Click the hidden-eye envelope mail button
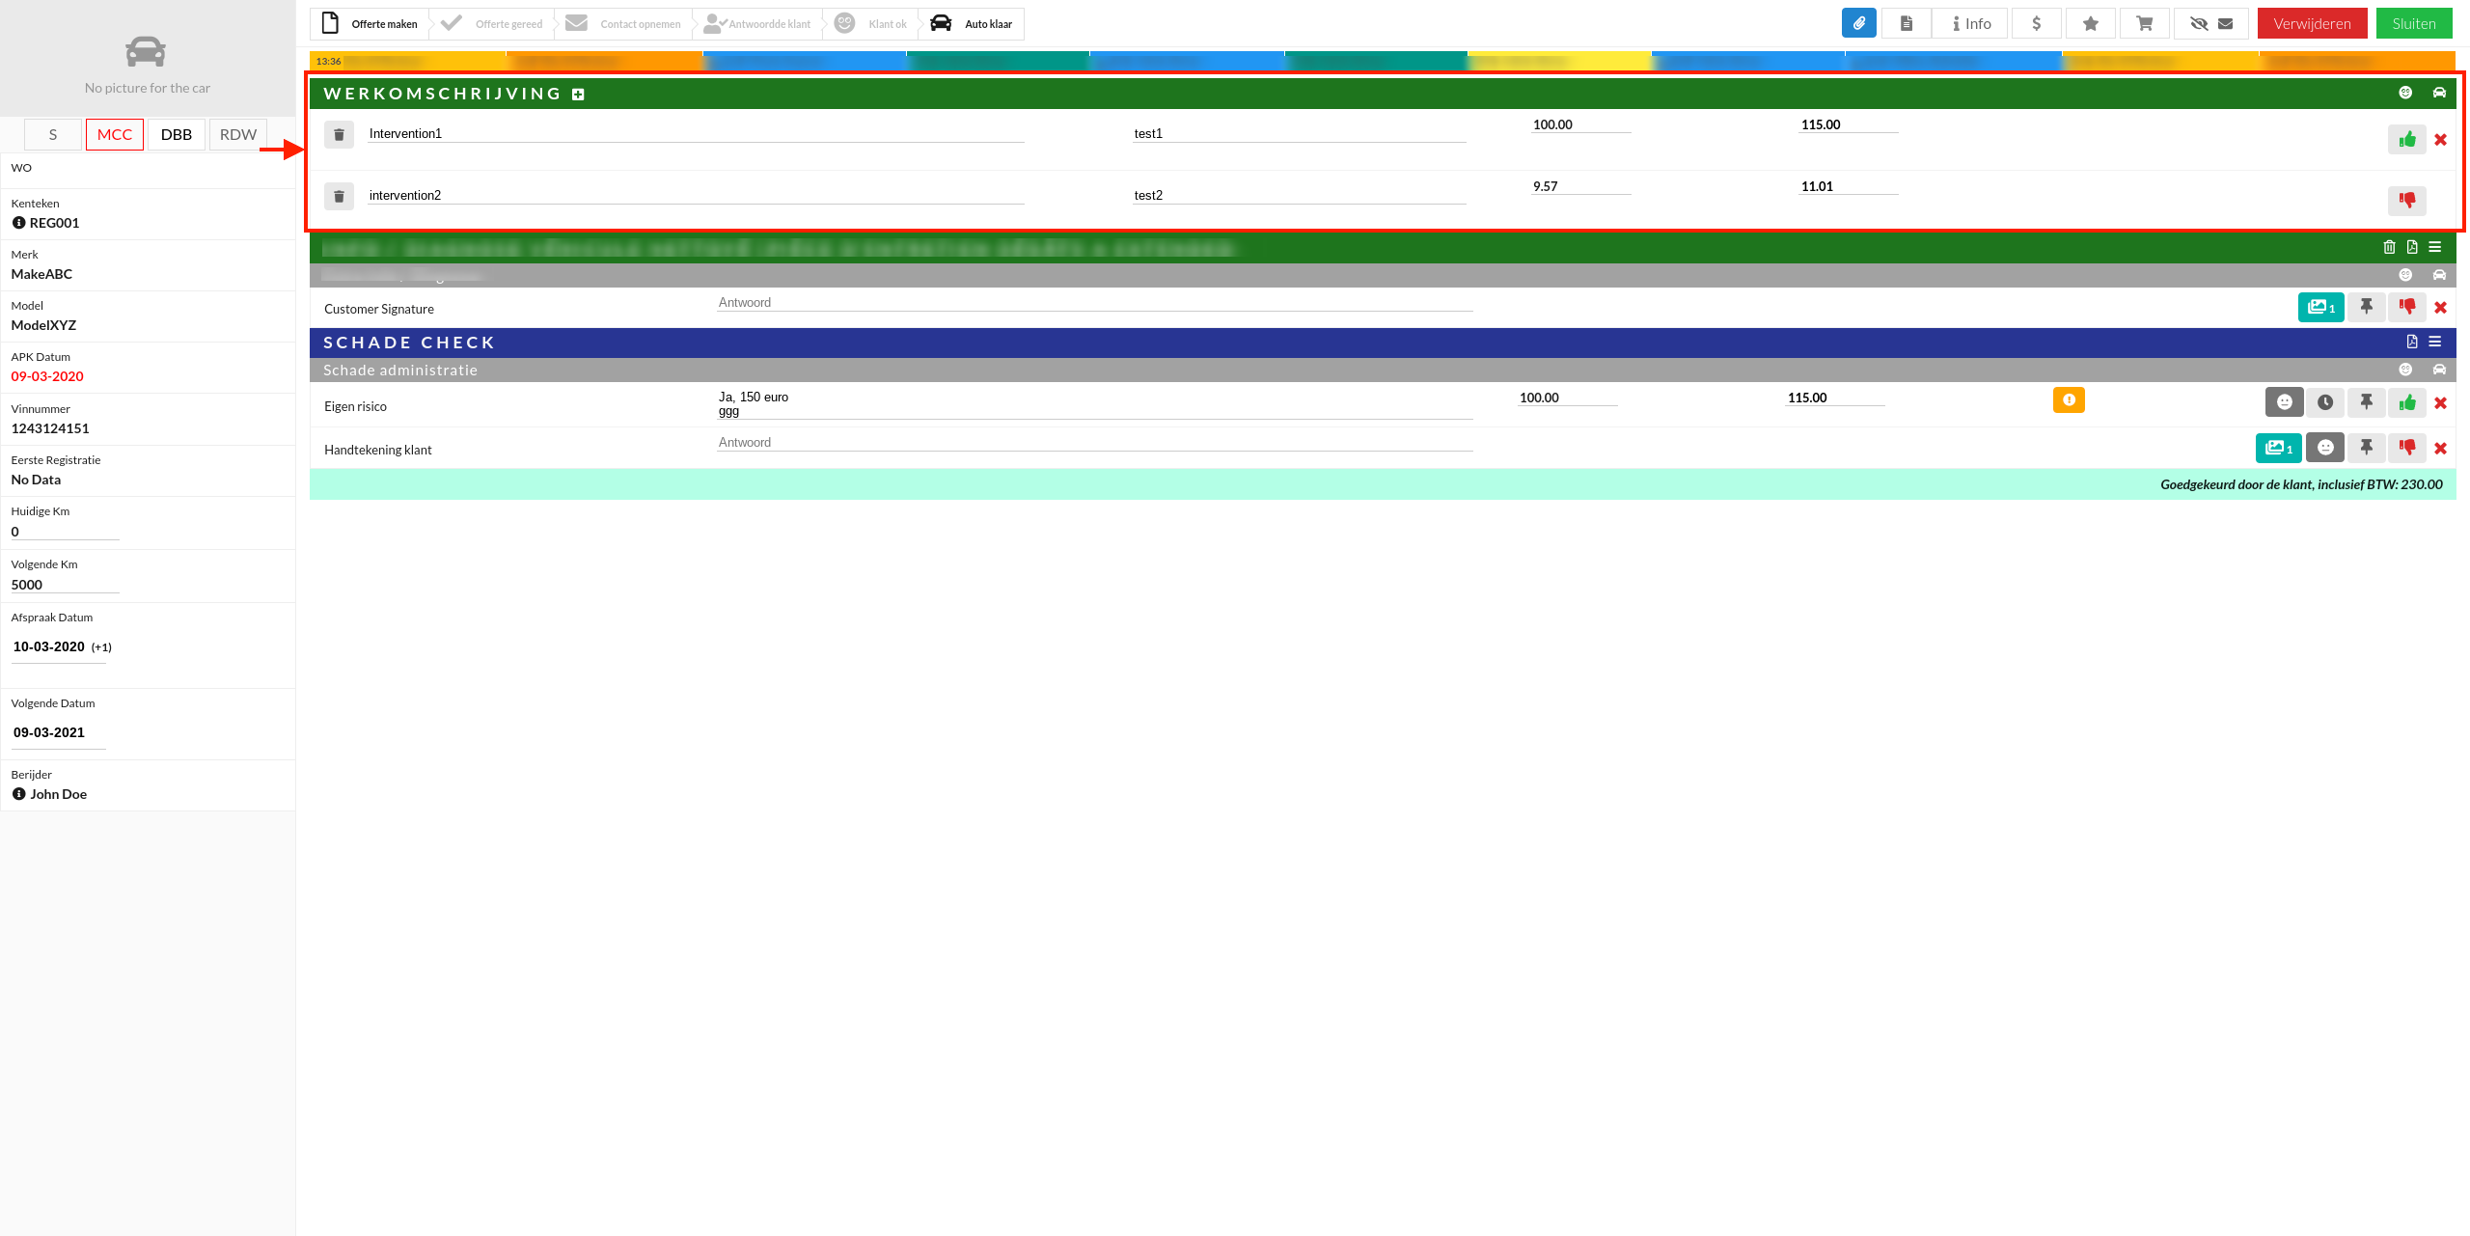Viewport: 2470px width, 1236px height. tap(2211, 23)
